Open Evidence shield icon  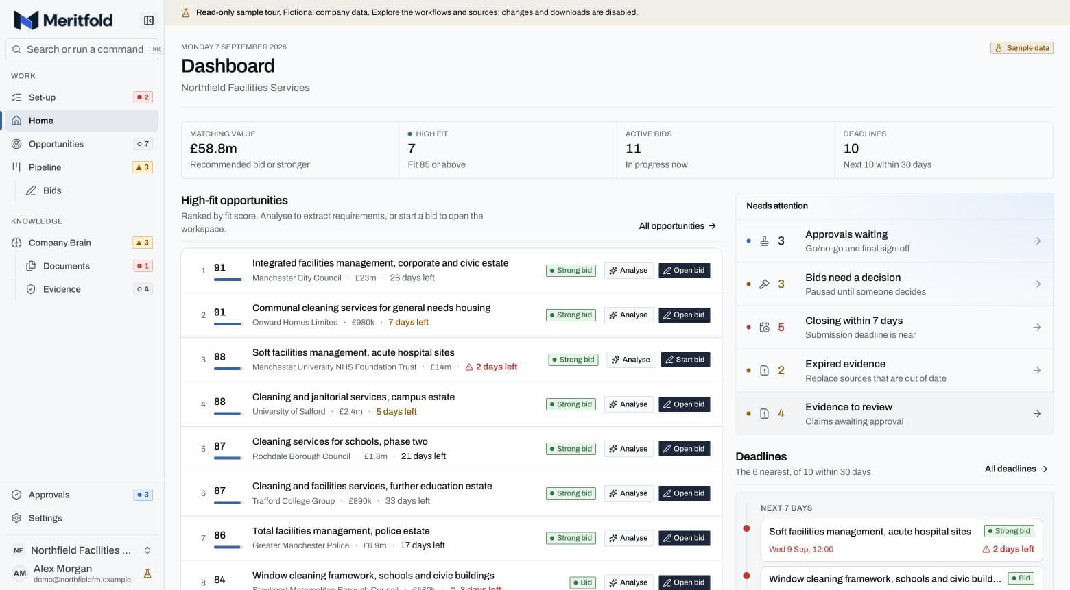(31, 289)
